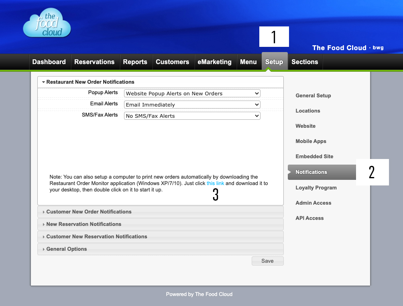The height and width of the screenshot is (306, 403).
Task: Click the 'Popup Alerts' label
Action: tap(103, 93)
